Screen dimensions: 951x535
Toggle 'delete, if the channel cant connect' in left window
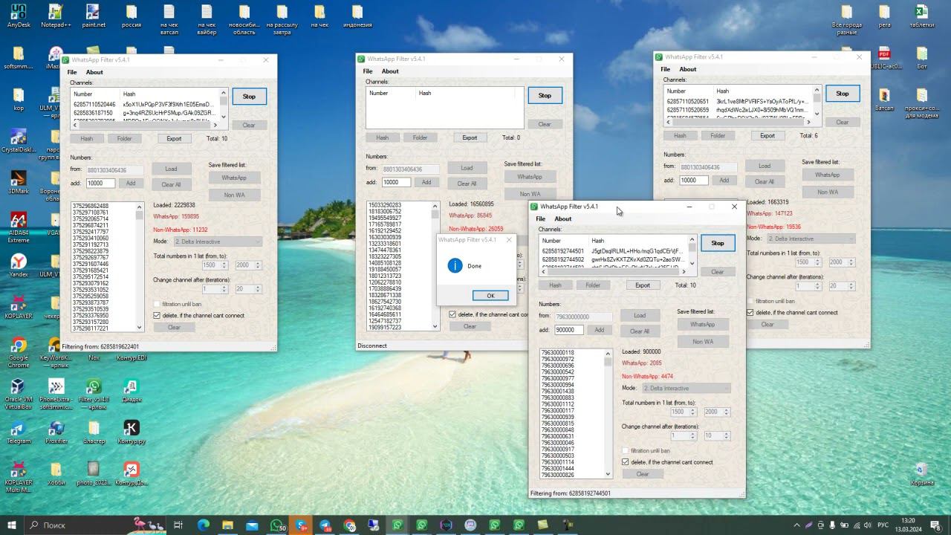[157, 316]
